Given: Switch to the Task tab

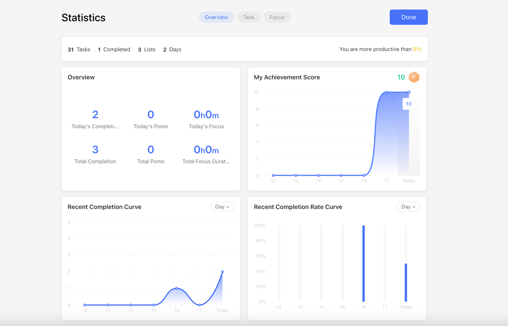Looking at the screenshot, I should click(249, 17).
